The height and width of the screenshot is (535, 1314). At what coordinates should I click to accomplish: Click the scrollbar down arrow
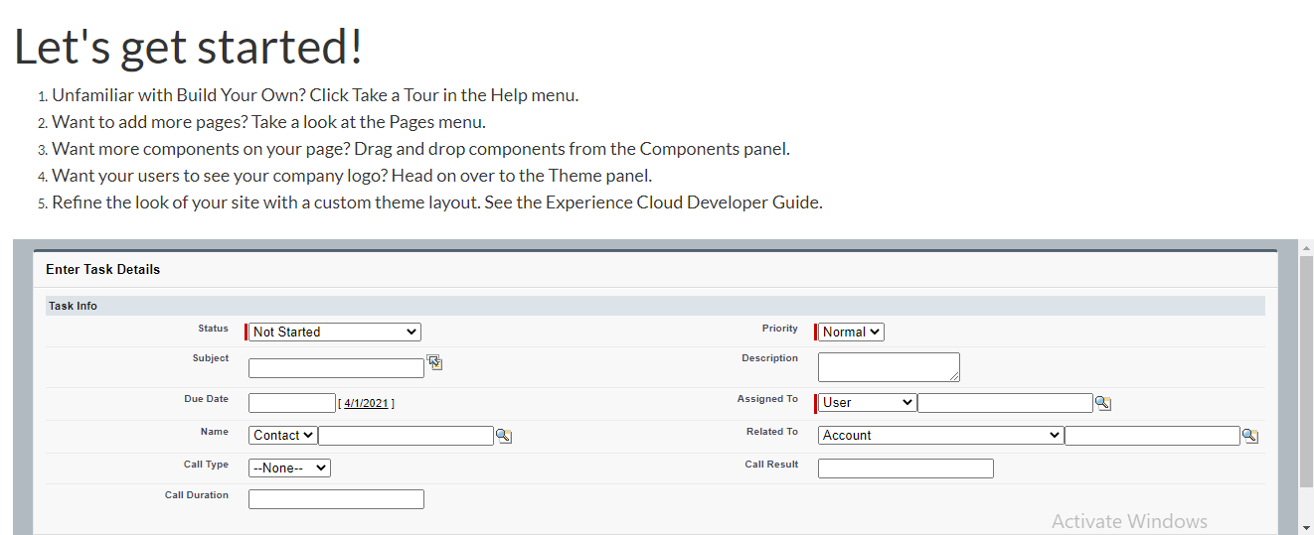1306,526
